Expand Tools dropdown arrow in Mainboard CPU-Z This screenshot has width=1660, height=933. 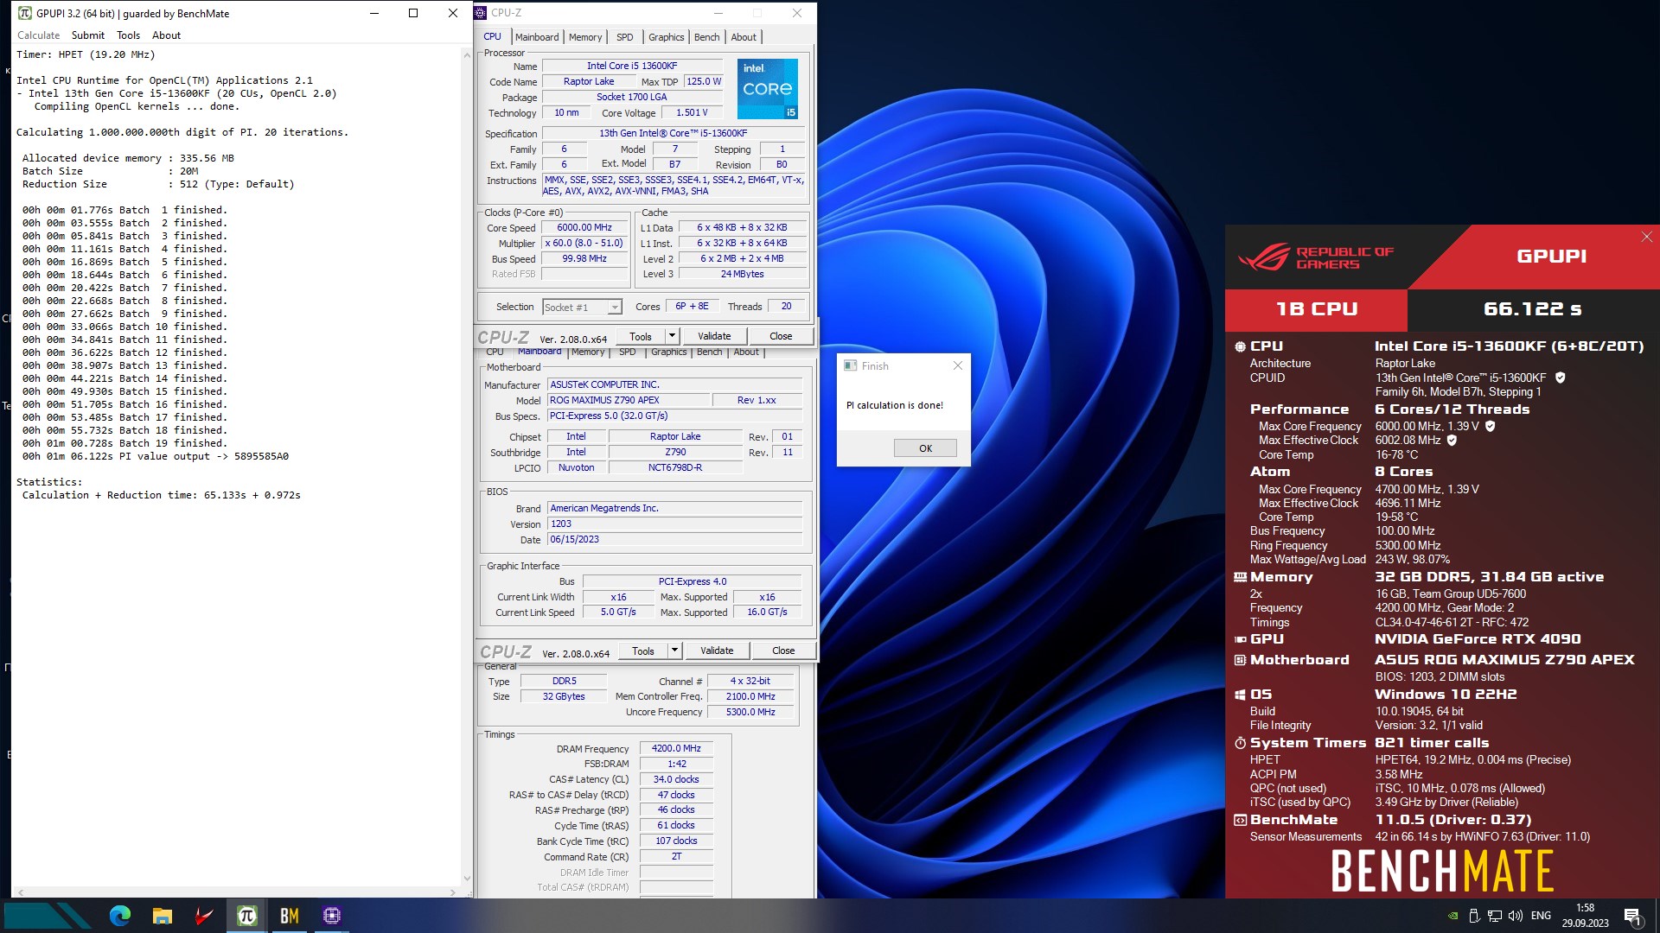point(674,651)
